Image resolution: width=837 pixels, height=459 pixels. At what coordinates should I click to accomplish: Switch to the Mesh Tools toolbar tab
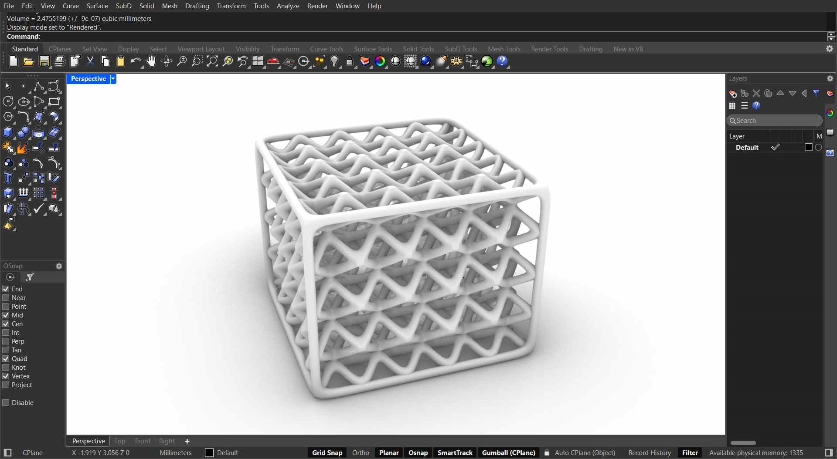504,49
